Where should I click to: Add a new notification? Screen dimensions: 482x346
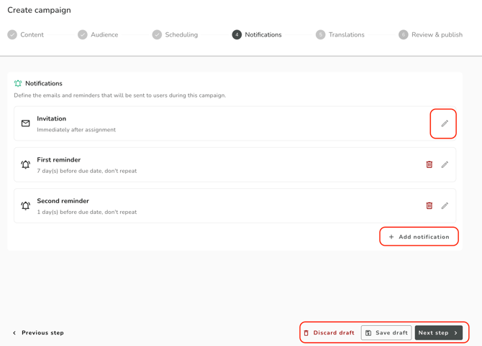(x=419, y=236)
